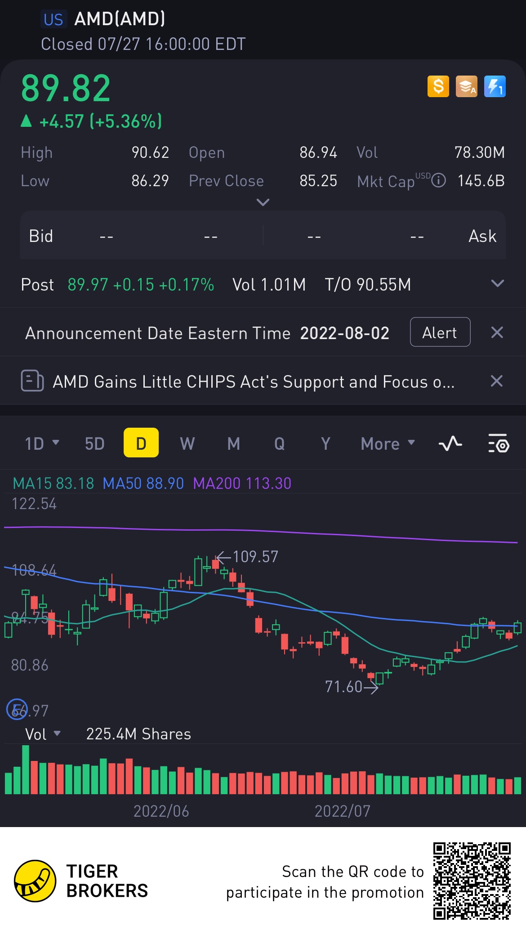Viewport: 526px width, 935px height.
Task: Open the Vol indicator dropdown
Action: 43,734
